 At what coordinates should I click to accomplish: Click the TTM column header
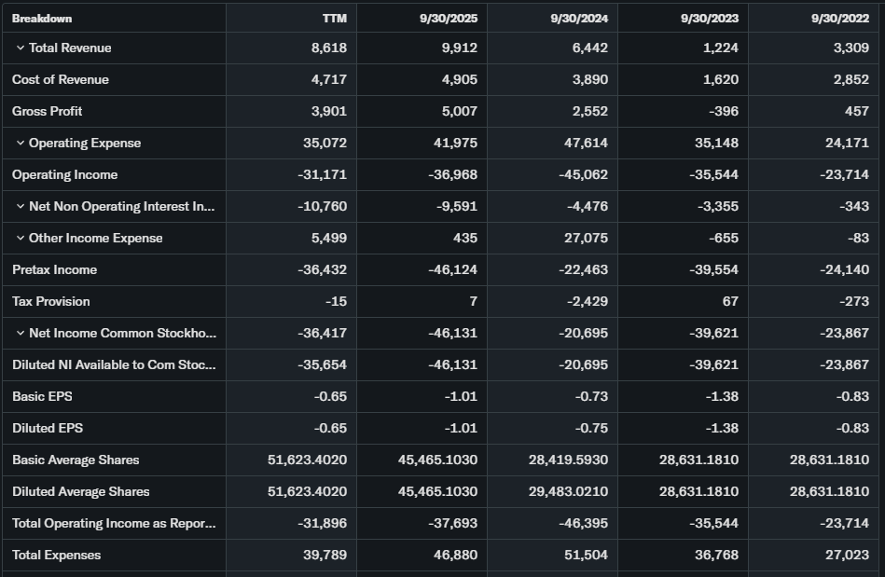click(334, 19)
